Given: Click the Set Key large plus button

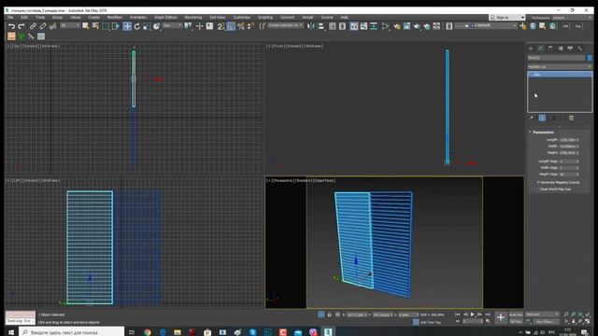Looking at the screenshot, I should [501, 317].
